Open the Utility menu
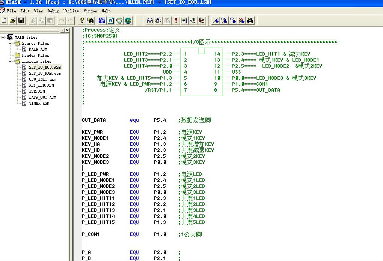The image size is (383, 261). (x=71, y=11)
